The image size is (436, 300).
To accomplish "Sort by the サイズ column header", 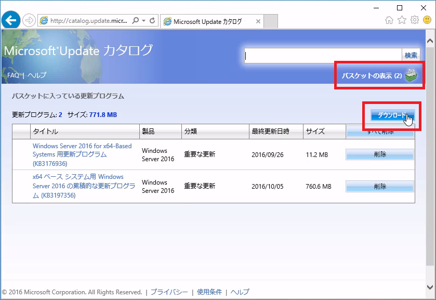I will tap(324, 132).
